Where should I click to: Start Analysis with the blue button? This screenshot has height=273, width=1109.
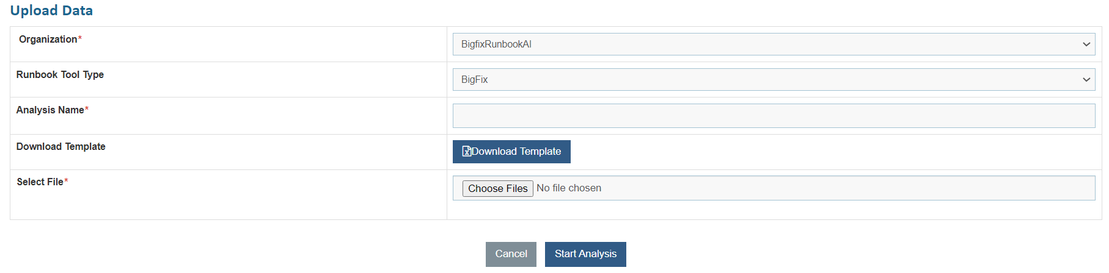point(585,254)
